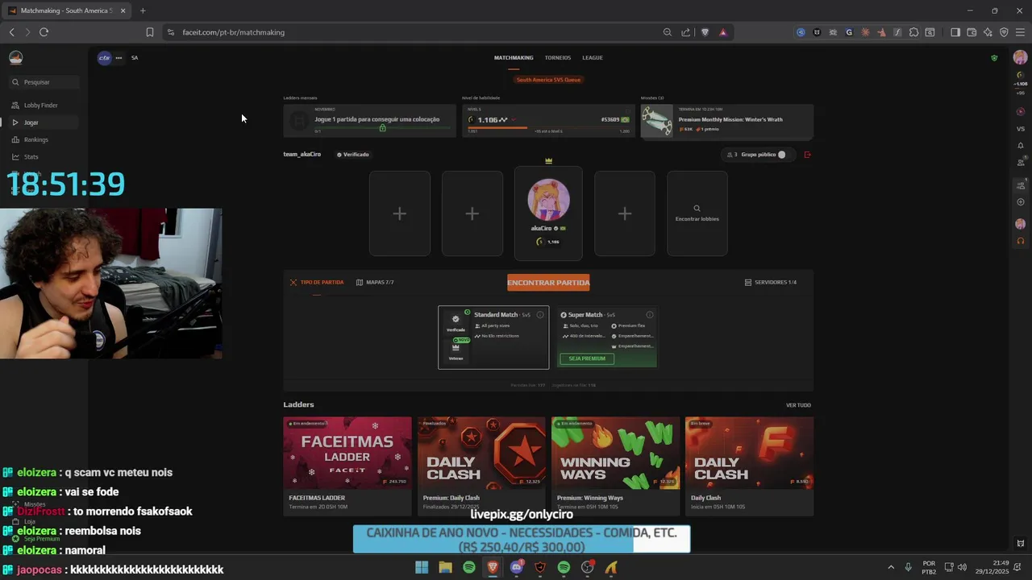
Task: Open the browser extensions puzzle icon
Action: (x=913, y=32)
